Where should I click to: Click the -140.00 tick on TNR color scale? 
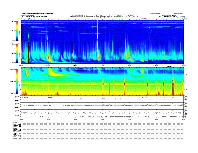coord(13,81)
